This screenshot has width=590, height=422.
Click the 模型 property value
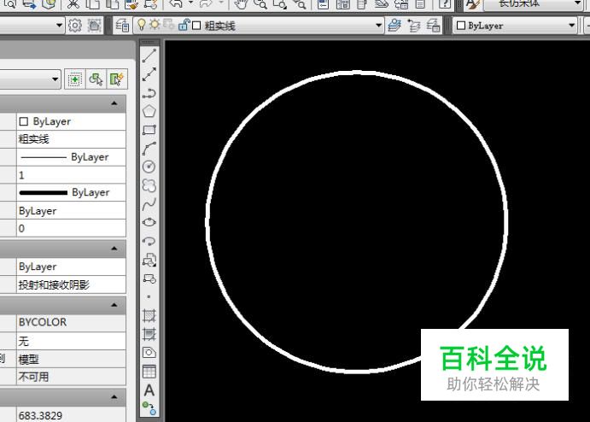(x=71, y=359)
